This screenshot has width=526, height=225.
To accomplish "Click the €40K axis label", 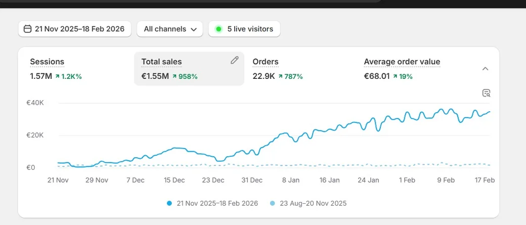I will 35,103.
